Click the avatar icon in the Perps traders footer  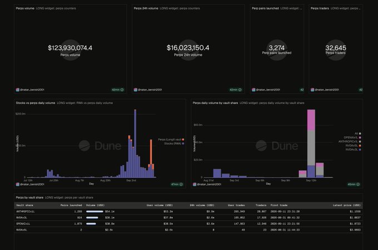(312, 90)
